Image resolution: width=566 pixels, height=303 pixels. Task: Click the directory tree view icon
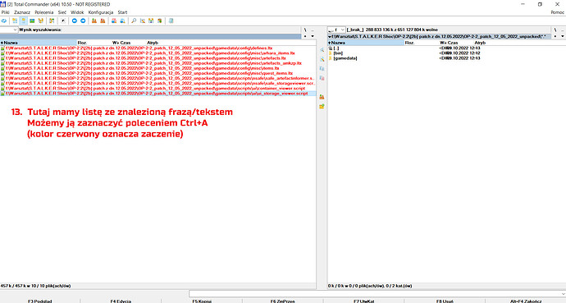point(41,21)
